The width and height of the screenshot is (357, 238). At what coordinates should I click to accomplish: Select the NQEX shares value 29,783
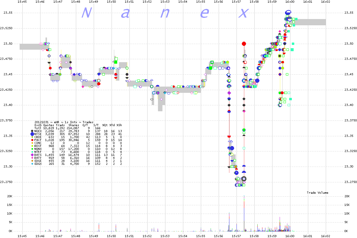click(74, 131)
